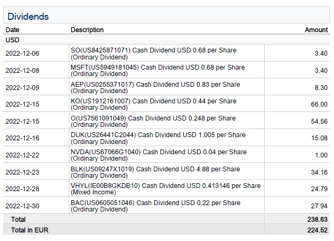Click the MSFT dividend description cell
Image resolution: width=334 pixels, height=241 pixels.
(x=158, y=70)
